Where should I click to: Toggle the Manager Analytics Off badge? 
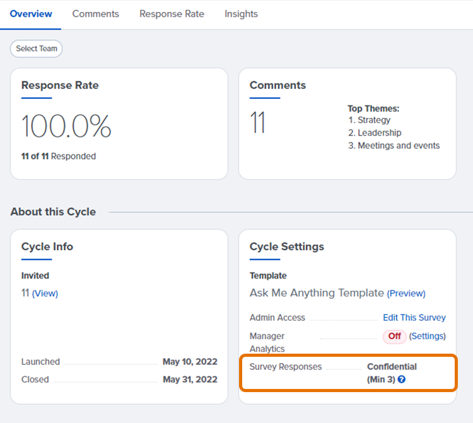point(394,336)
